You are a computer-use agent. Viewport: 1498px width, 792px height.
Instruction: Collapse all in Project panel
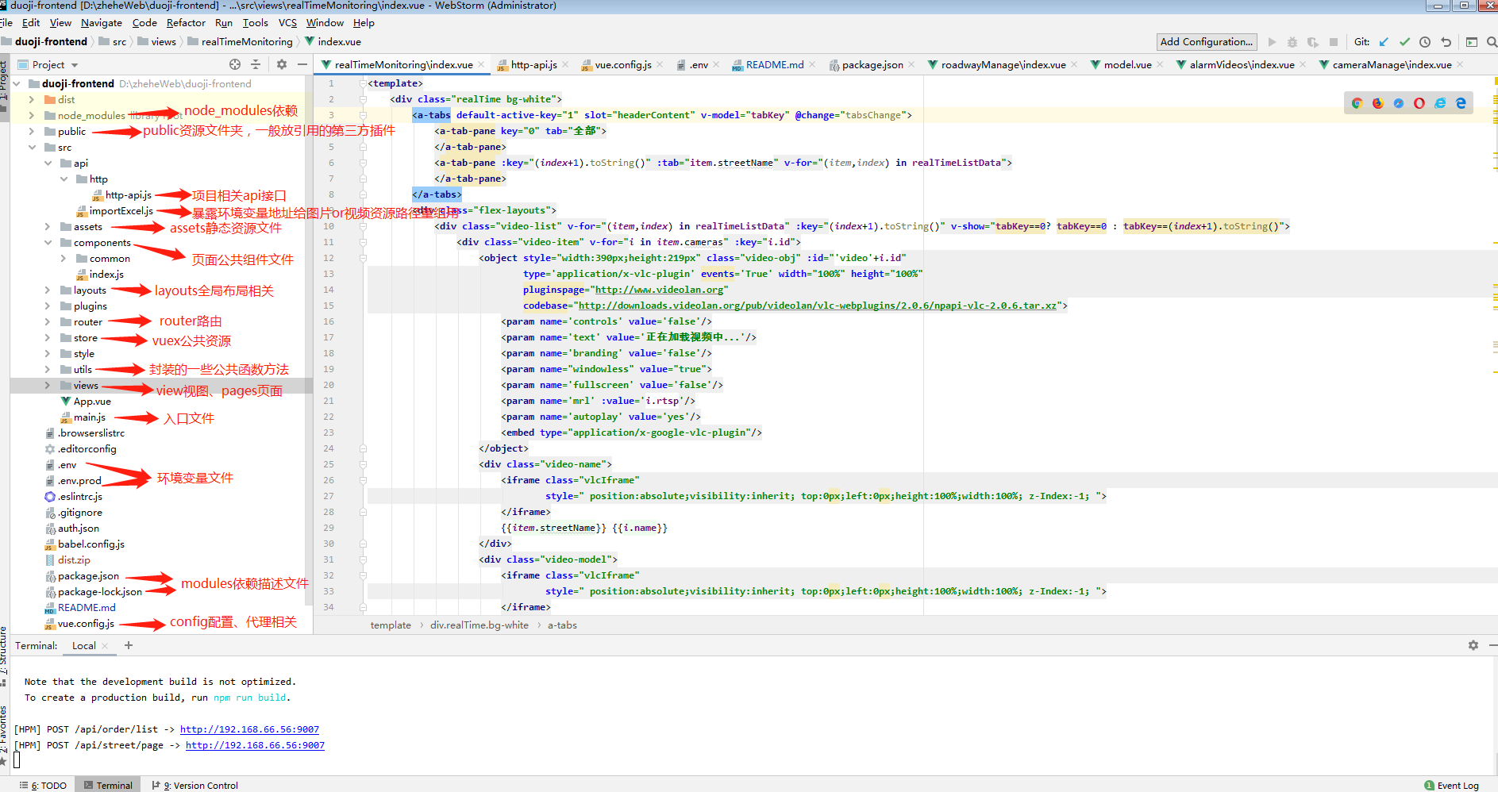[256, 64]
